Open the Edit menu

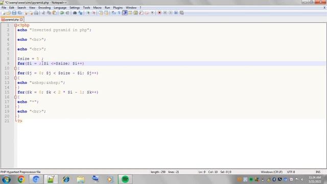[12, 8]
